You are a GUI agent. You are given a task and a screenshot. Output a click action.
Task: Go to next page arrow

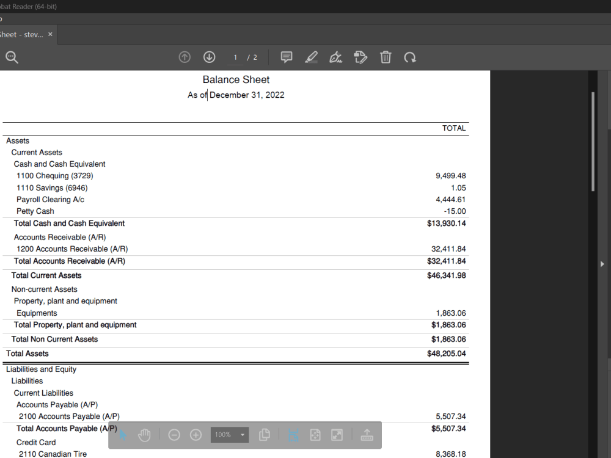[209, 57]
